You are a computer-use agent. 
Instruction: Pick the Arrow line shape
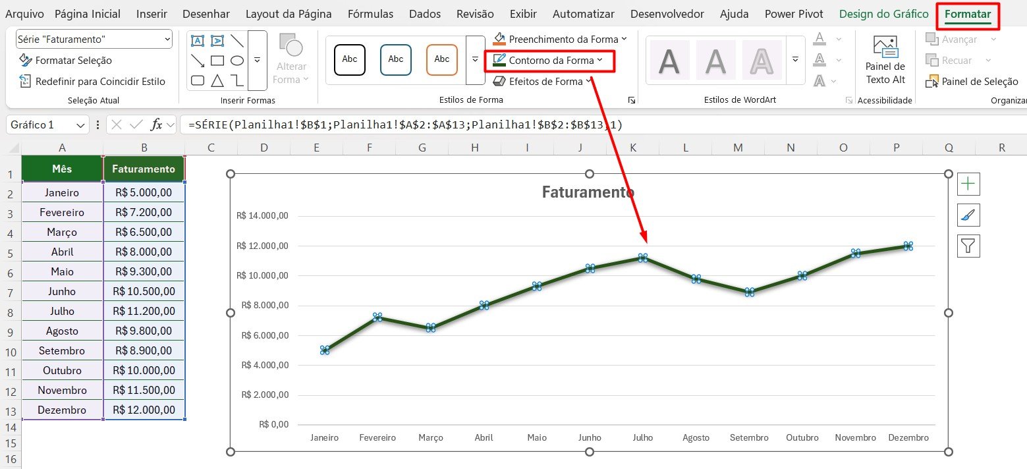tap(197, 61)
